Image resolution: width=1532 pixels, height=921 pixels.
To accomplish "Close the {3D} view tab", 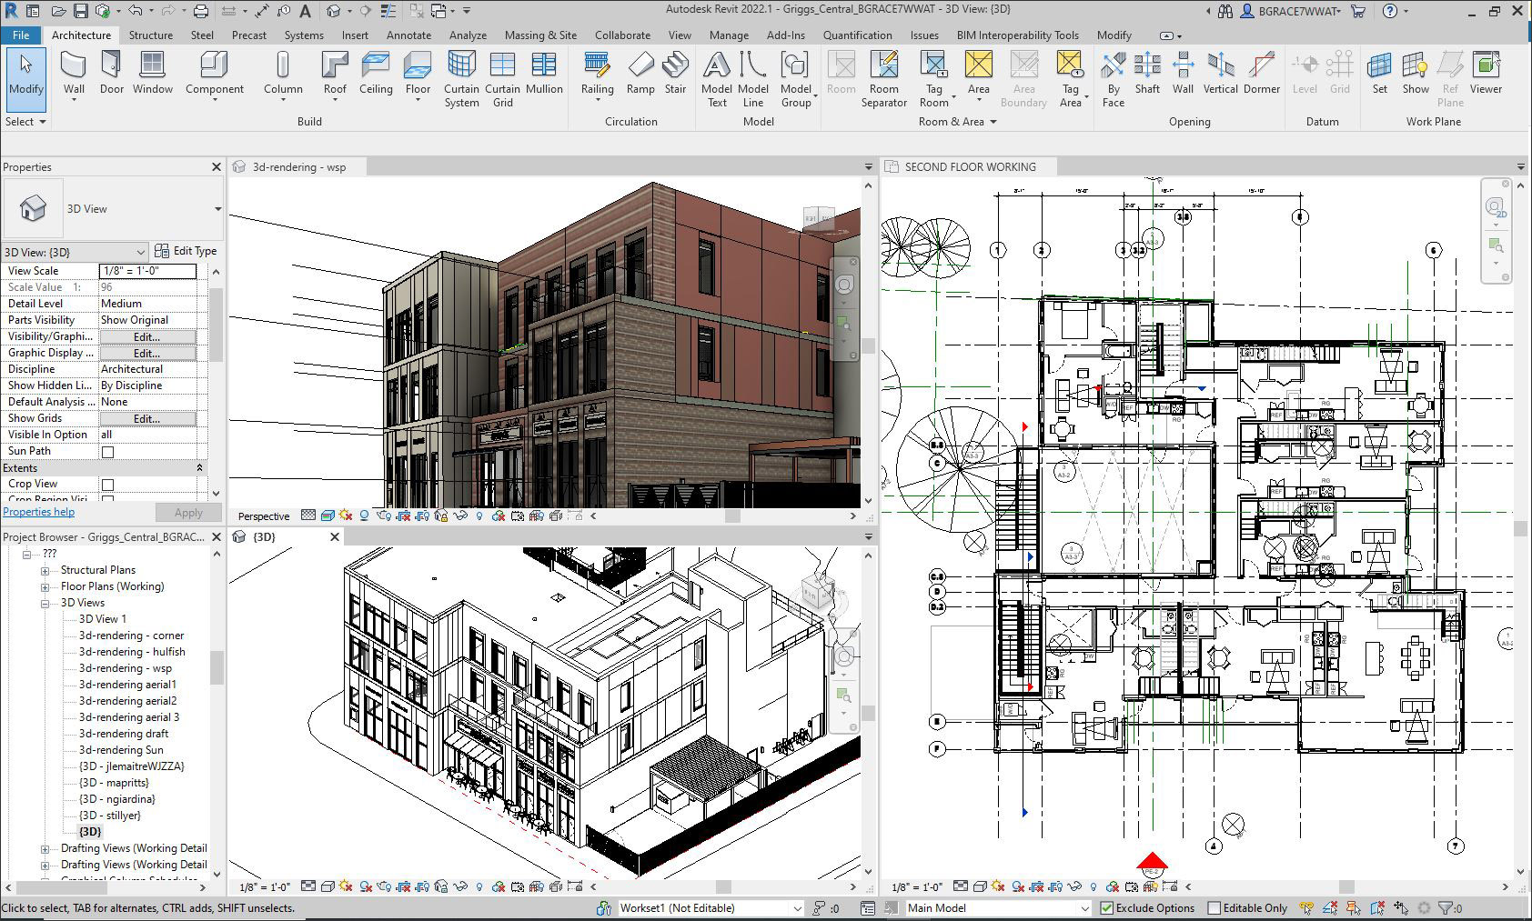I will [x=334, y=537].
